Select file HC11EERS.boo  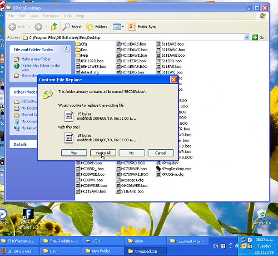click(131, 61)
